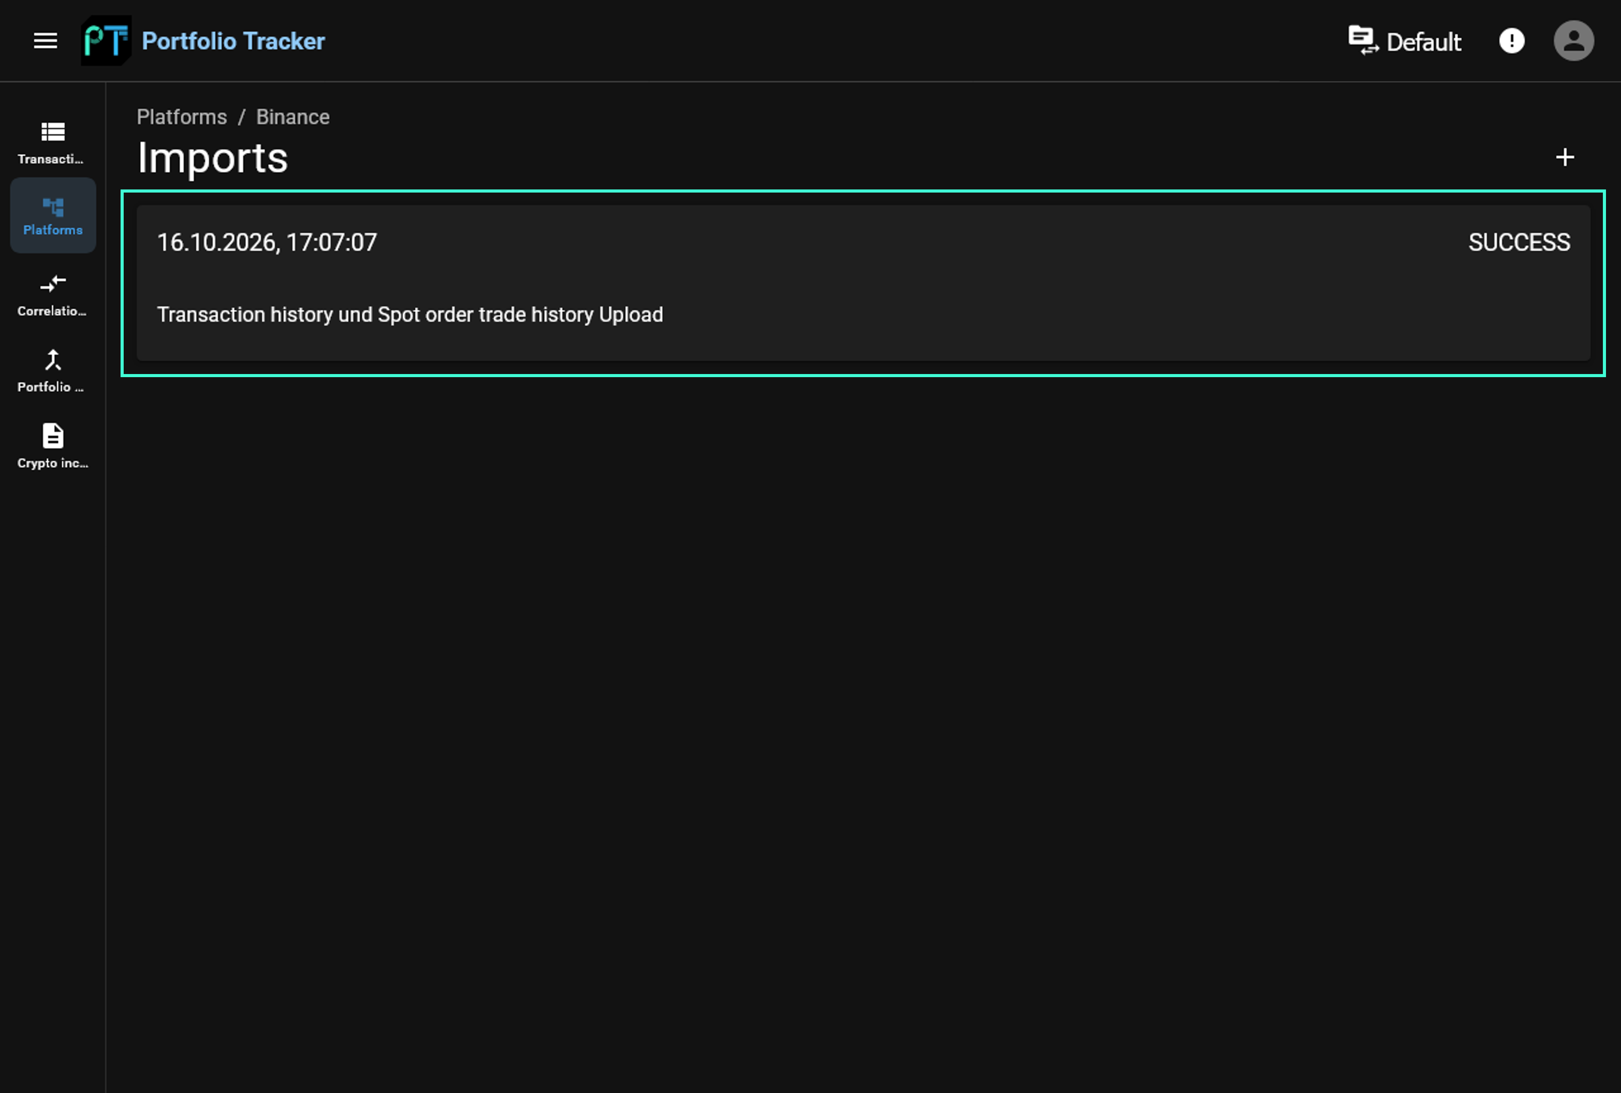Open the alert notification icon
This screenshot has width=1621, height=1093.
[x=1511, y=41]
